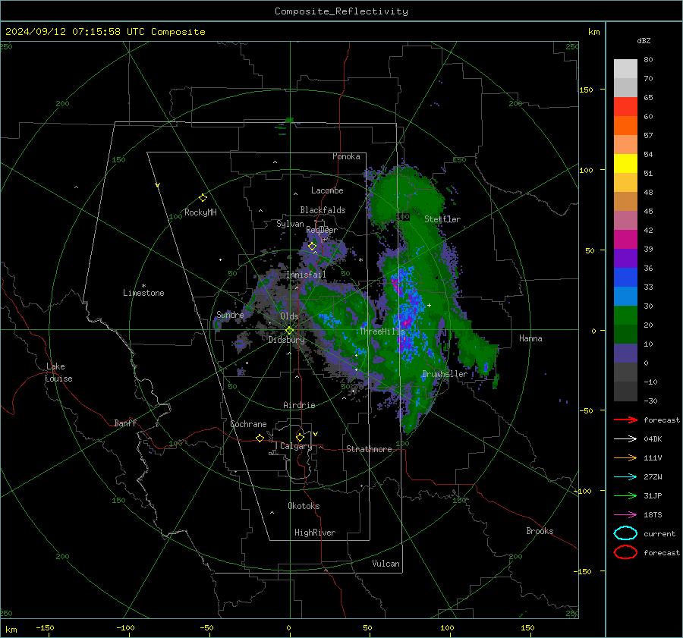This screenshot has height=638, width=683.
Task: Click the Blackfalds town label
Action: [x=323, y=210]
